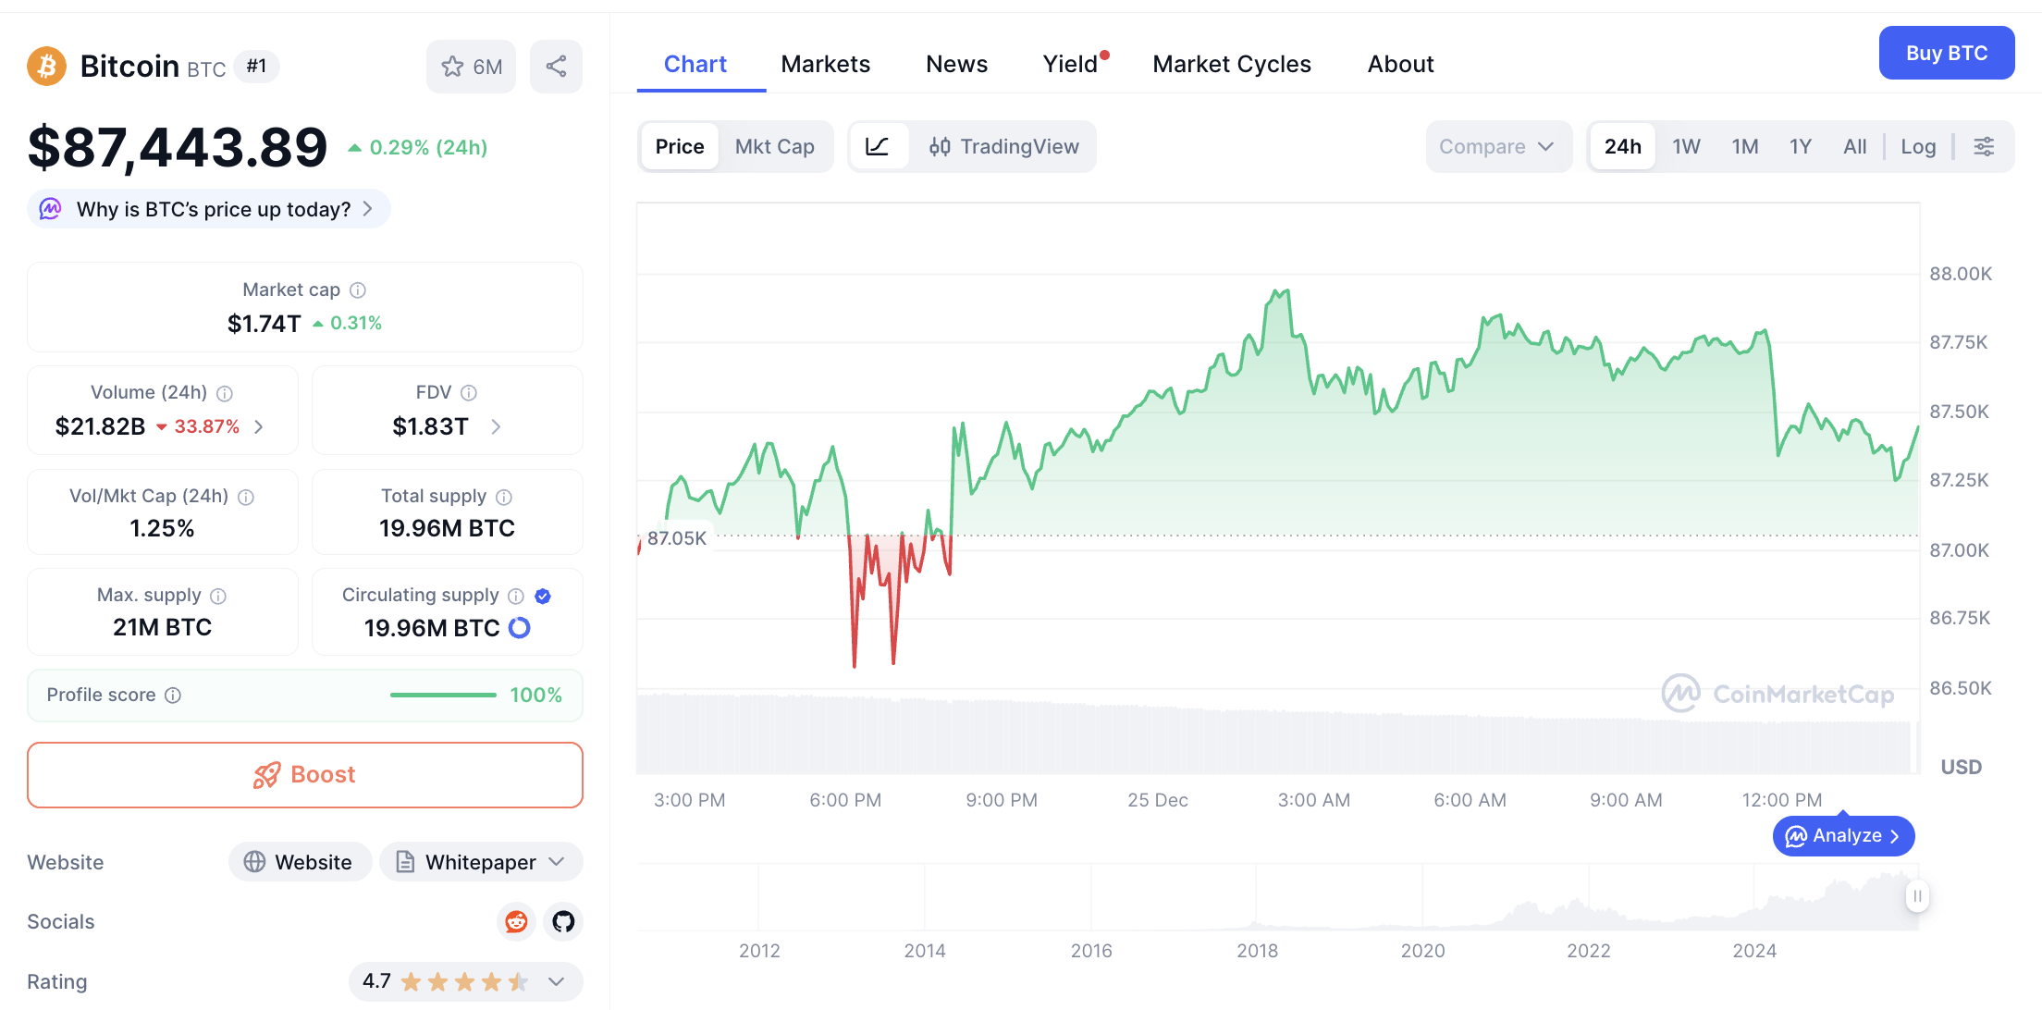The height and width of the screenshot is (1010, 2042).
Task: Click the share icon next to watchlist
Action: coord(556,67)
